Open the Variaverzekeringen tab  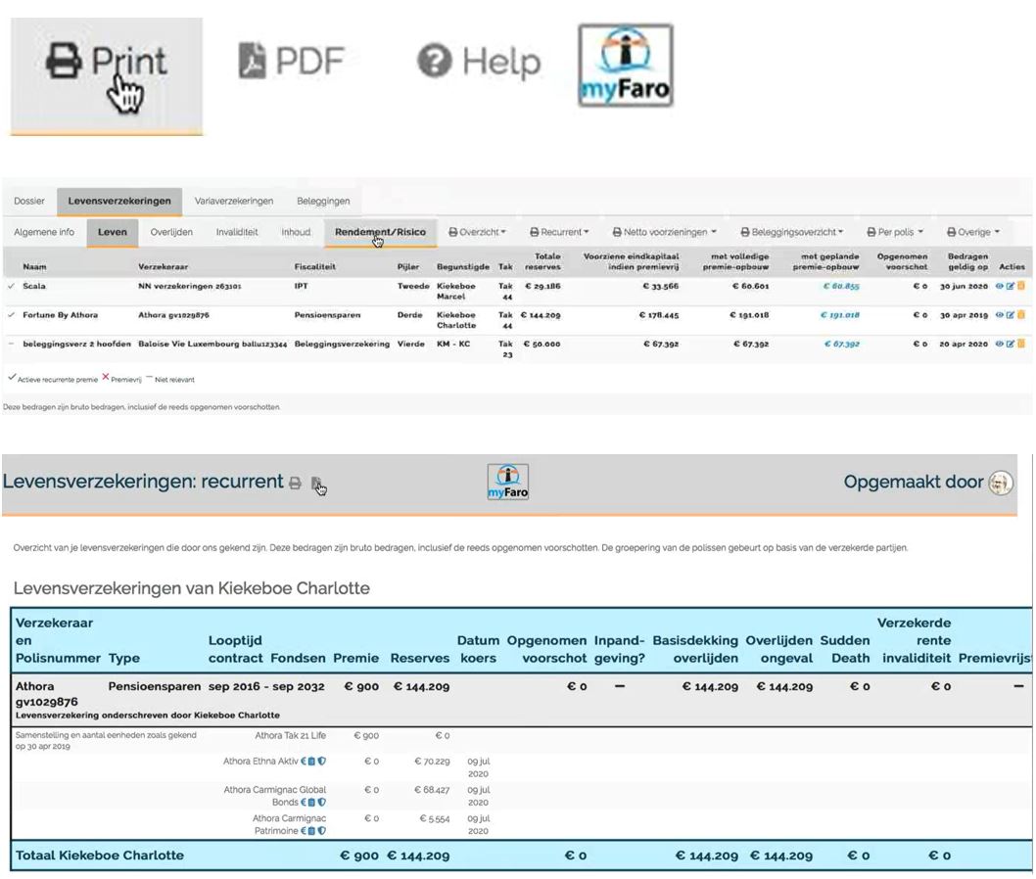click(x=234, y=201)
